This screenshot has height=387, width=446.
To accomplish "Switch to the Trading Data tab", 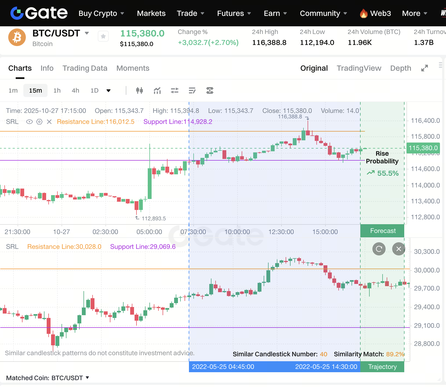I will click(85, 68).
